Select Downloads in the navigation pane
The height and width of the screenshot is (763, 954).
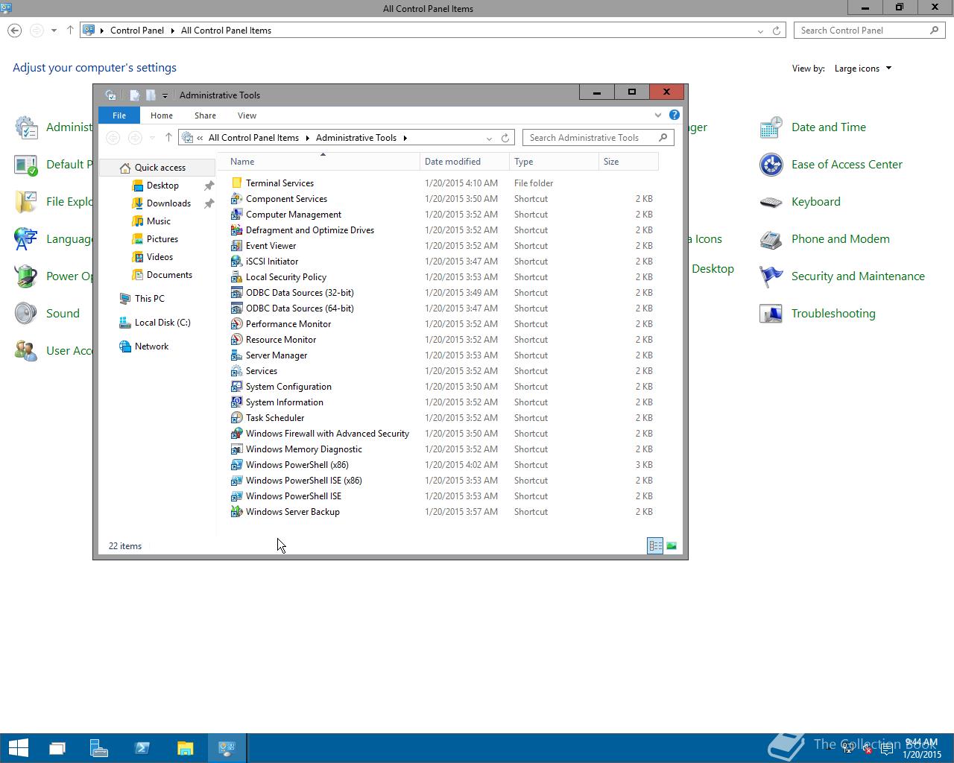[168, 203]
